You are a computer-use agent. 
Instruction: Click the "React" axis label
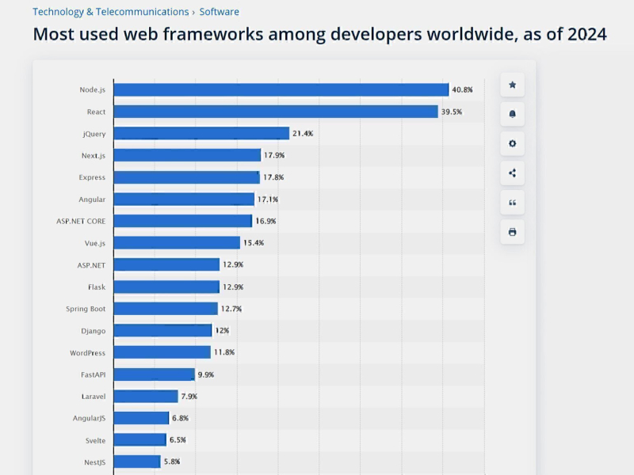96,112
